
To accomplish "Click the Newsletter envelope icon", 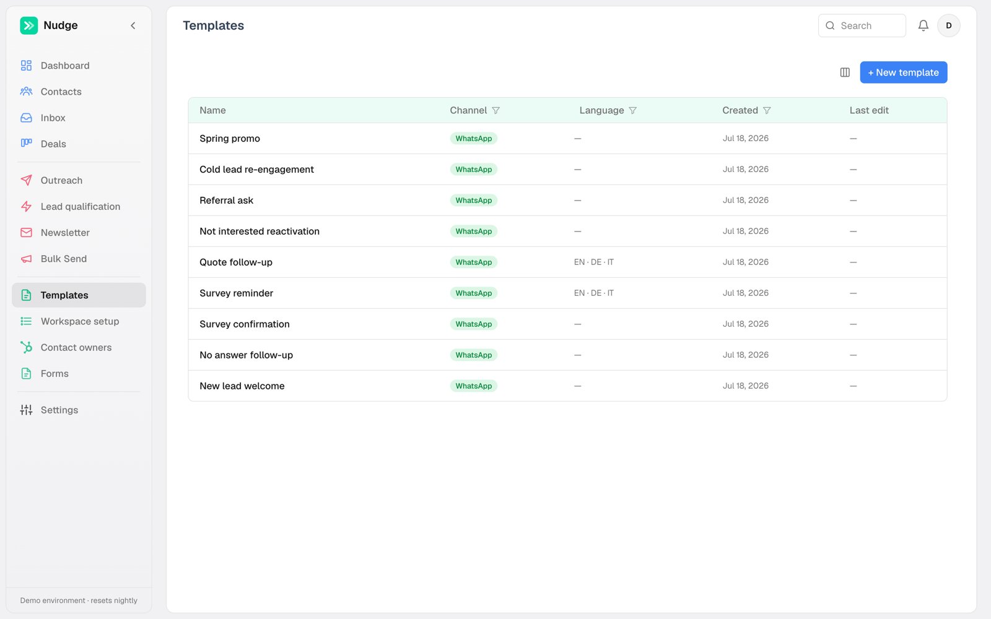I will [x=26, y=233].
